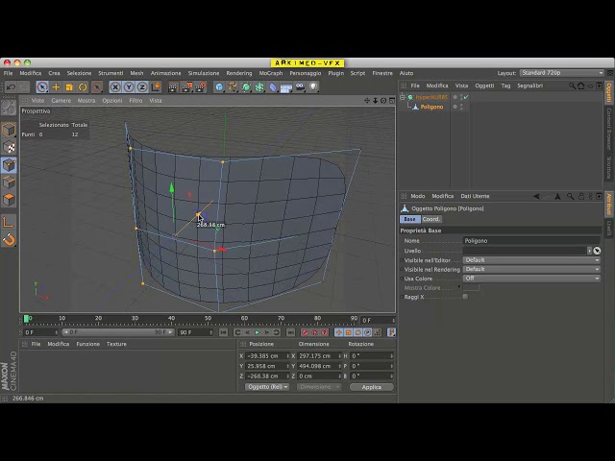The width and height of the screenshot is (615, 461).
Task: Click the Position X value field
Action: 265,356
